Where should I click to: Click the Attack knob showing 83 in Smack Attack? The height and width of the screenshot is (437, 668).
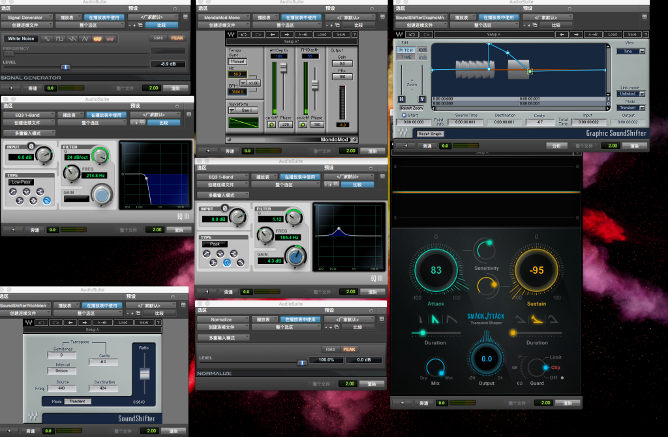pyautogui.click(x=436, y=270)
